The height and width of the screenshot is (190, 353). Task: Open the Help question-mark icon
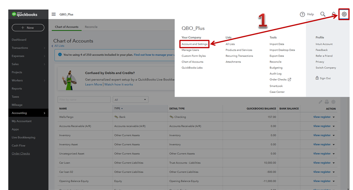click(302, 14)
